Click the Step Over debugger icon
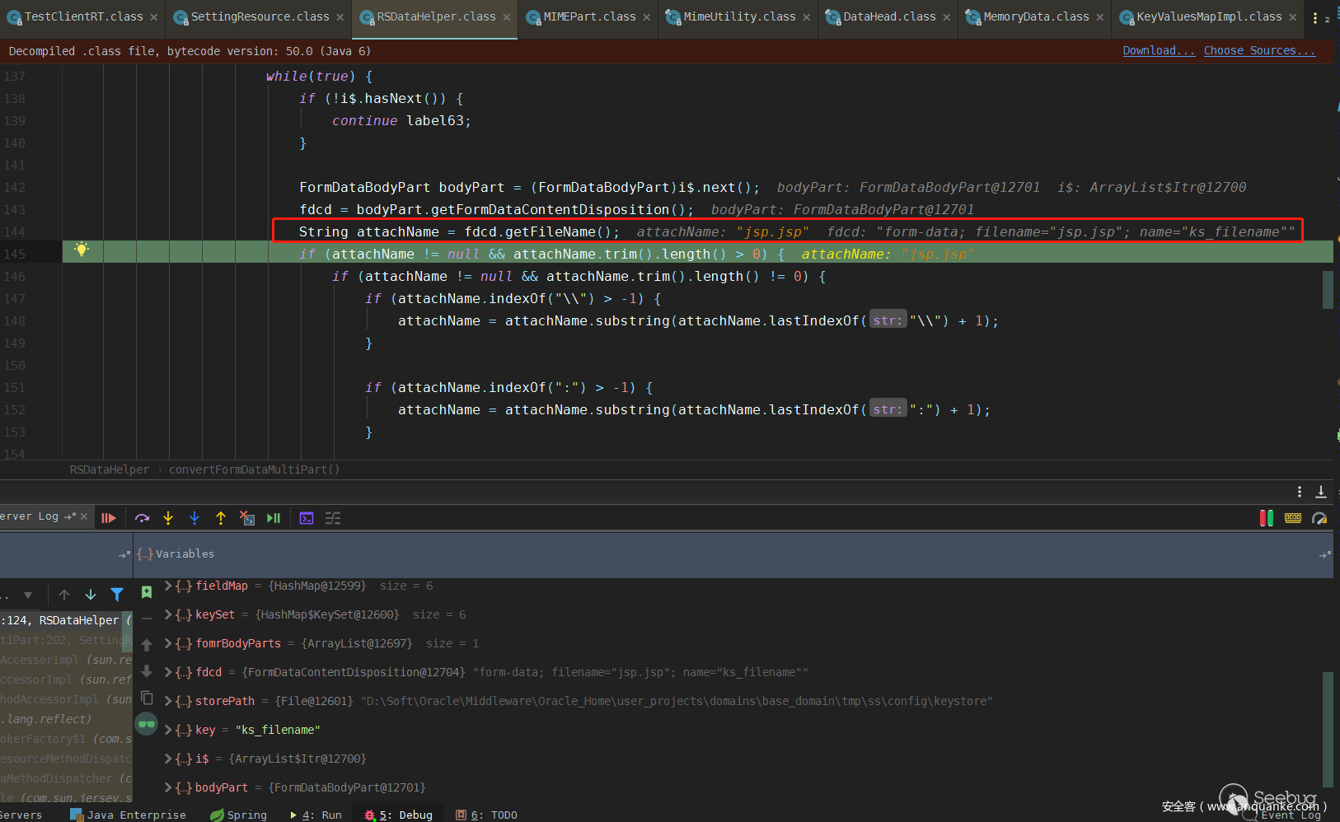 tap(143, 518)
